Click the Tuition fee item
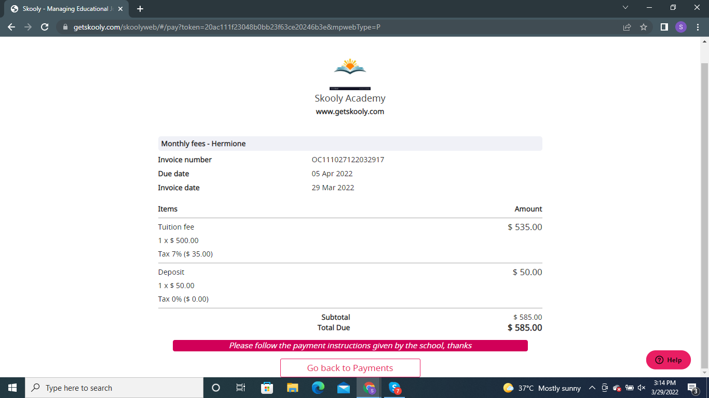This screenshot has width=709, height=398. [x=176, y=227]
